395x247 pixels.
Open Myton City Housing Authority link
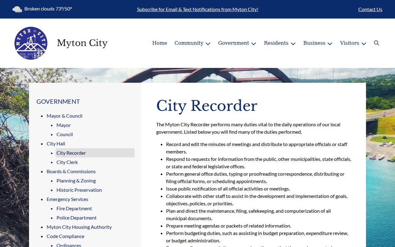point(79,227)
